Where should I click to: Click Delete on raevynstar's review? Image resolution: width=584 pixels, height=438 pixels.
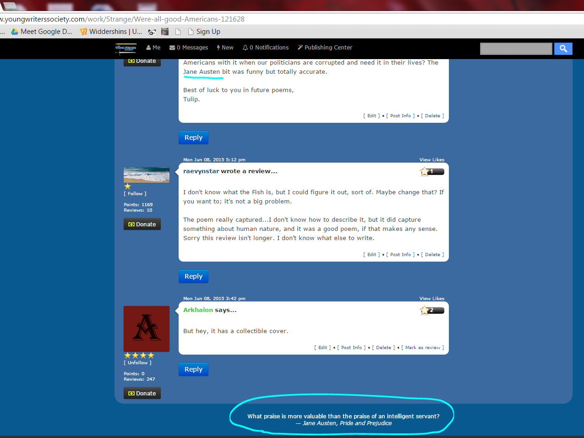tap(432, 255)
